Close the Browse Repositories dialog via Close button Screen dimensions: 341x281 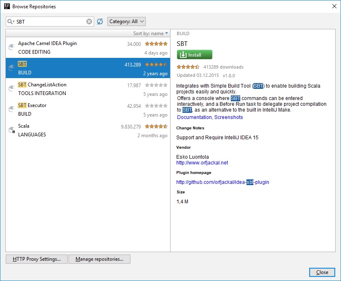tap(322, 272)
